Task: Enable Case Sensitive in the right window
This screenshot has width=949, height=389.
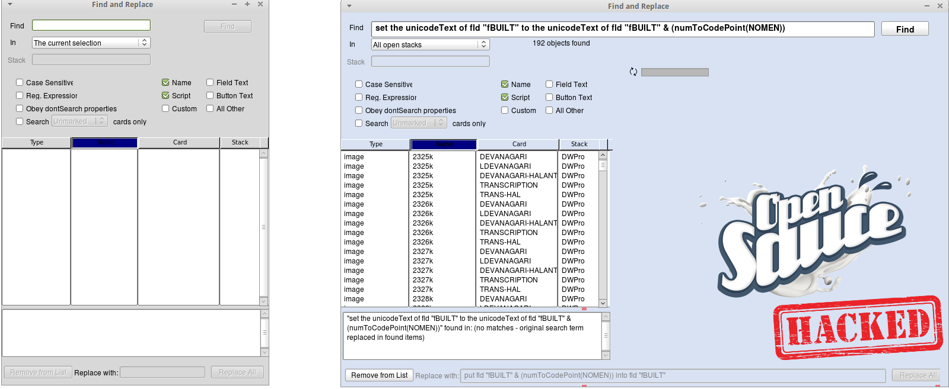Action: pos(359,84)
